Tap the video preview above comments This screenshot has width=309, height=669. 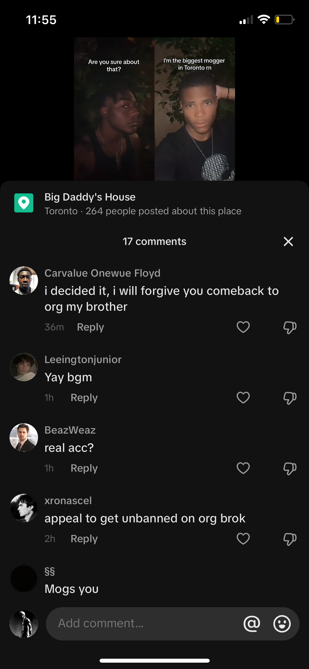(x=154, y=109)
